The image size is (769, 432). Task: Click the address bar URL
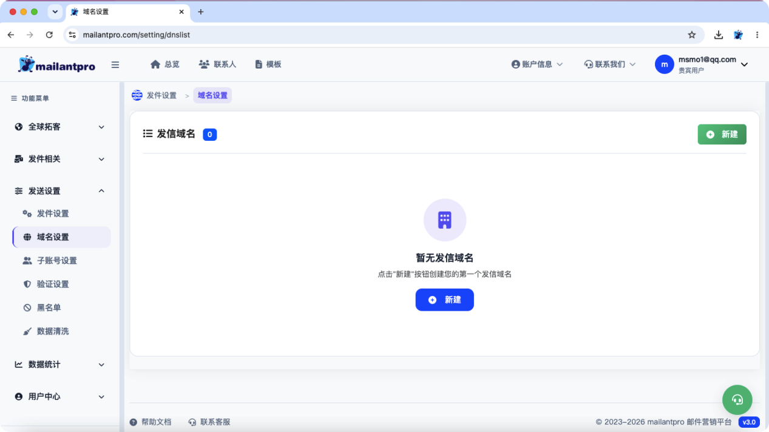[x=137, y=35]
